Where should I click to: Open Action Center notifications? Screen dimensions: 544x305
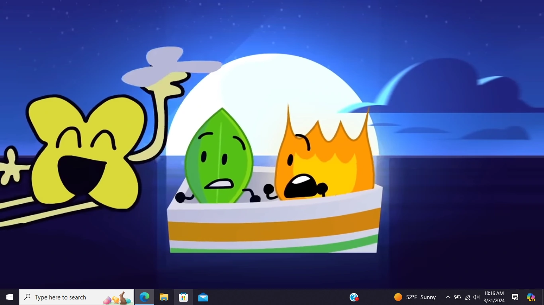pyautogui.click(x=515, y=297)
